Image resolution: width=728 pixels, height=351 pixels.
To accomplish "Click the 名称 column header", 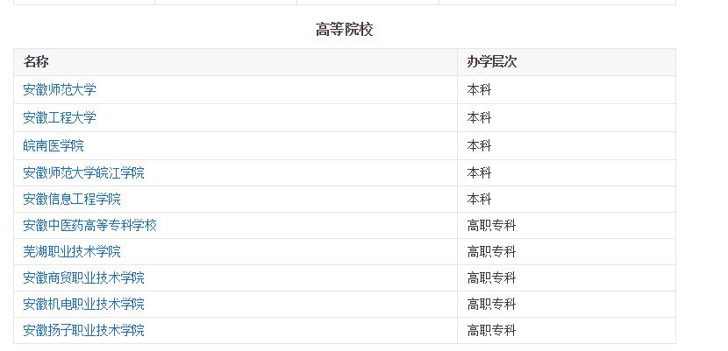I will [x=36, y=62].
